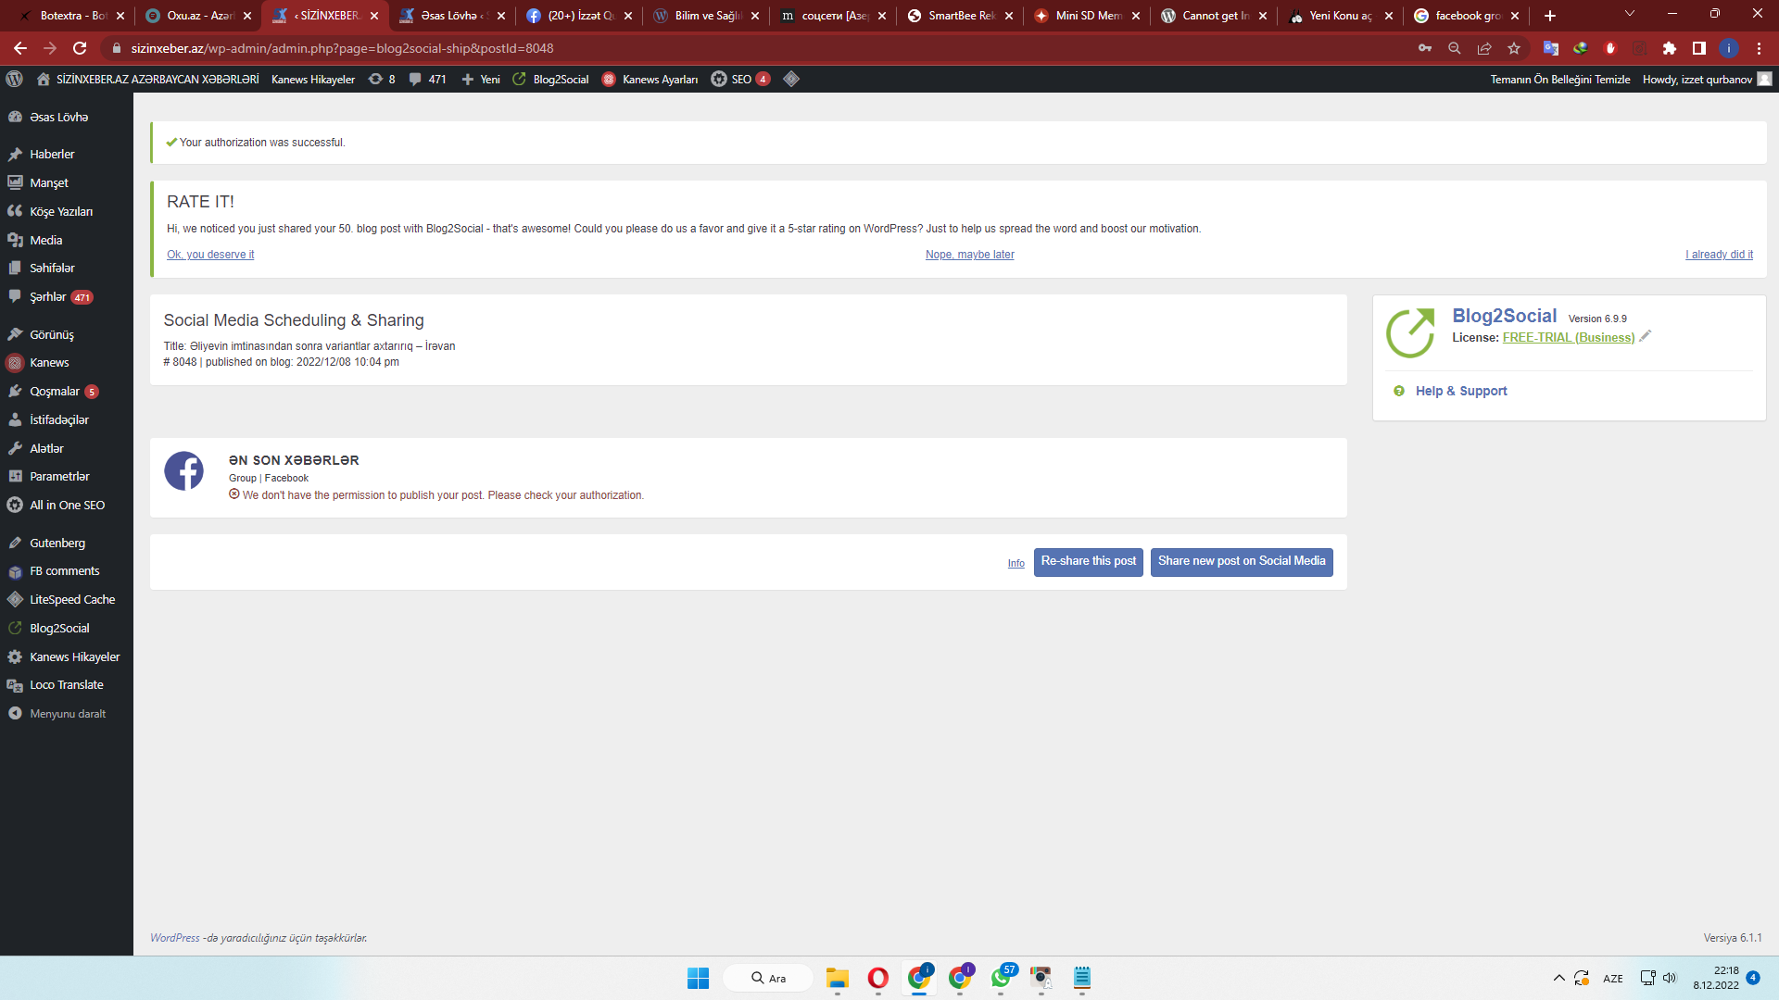Open the FREE-TRIAL (Business) license link

click(x=1569, y=338)
